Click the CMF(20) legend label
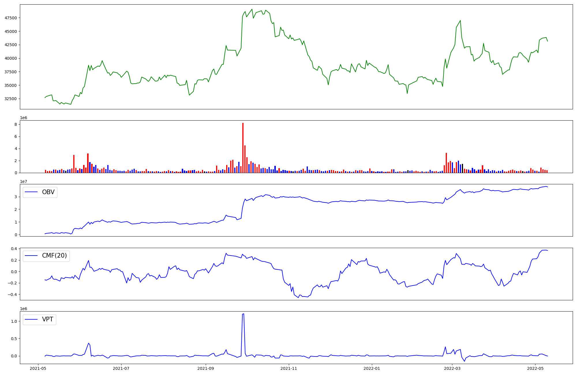The width and height of the screenshot is (577, 375). pos(54,256)
